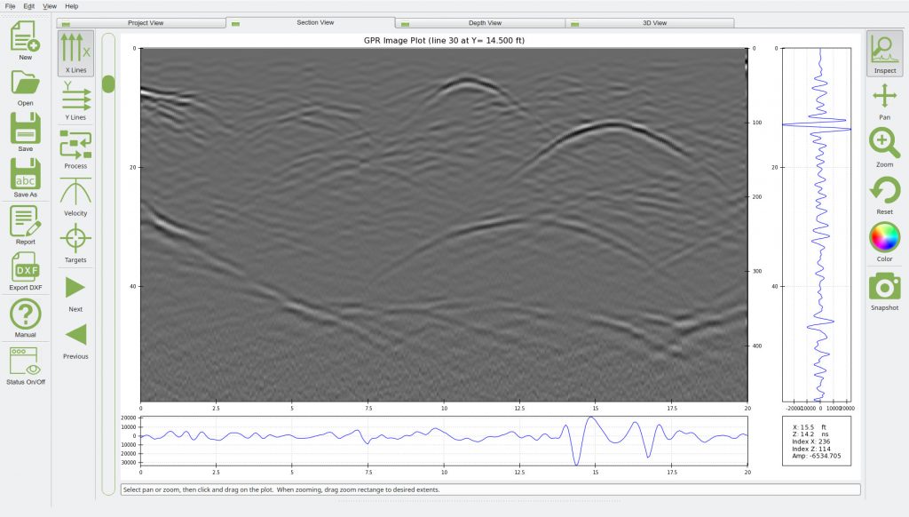Open the Edit menu
Screen dimensions: 909x517
[29, 6]
